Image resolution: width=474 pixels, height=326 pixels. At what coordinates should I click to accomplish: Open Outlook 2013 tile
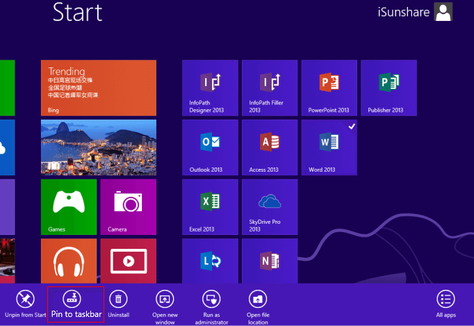point(210,147)
